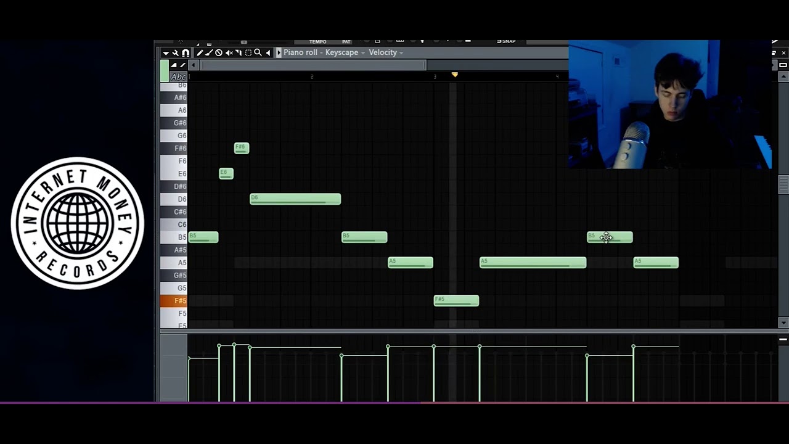Open the Keyscape target channel dropdown
Image resolution: width=789 pixels, height=444 pixels.
point(363,53)
